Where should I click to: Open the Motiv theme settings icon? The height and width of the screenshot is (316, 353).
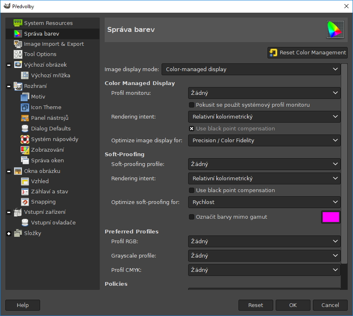(25, 96)
